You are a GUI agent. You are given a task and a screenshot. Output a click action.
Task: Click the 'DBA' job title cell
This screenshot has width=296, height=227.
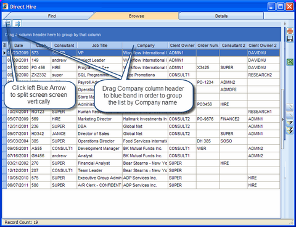click(x=100, y=126)
